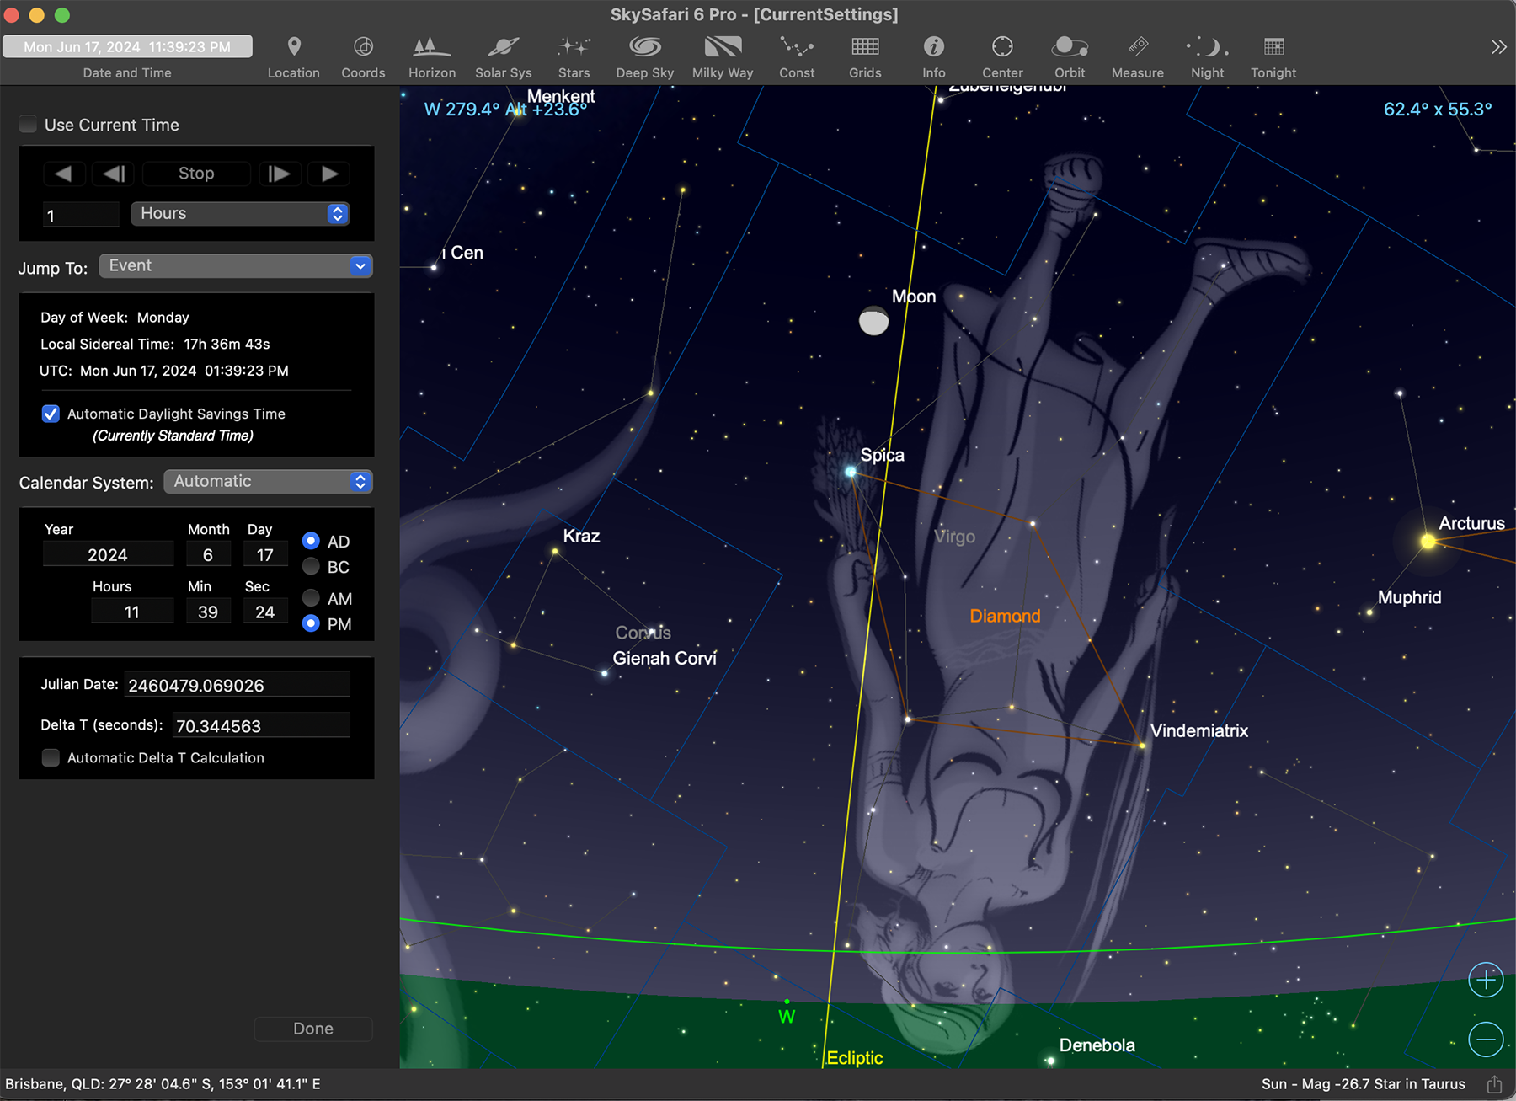The image size is (1516, 1101).
Task: Open the Stars settings
Action: [x=574, y=57]
